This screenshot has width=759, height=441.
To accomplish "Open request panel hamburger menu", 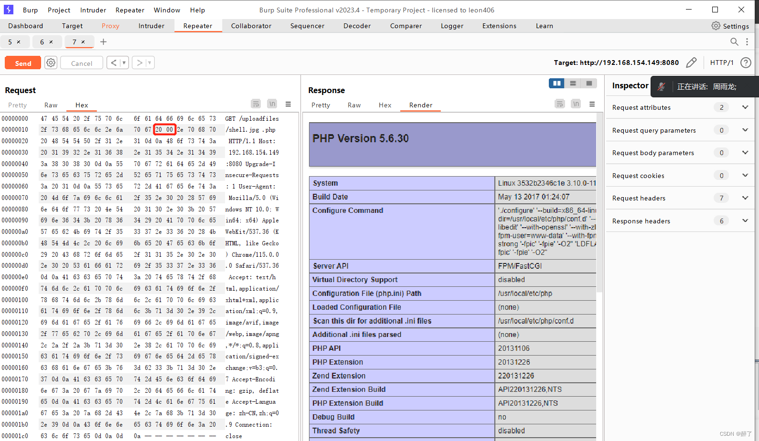I will point(288,104).
